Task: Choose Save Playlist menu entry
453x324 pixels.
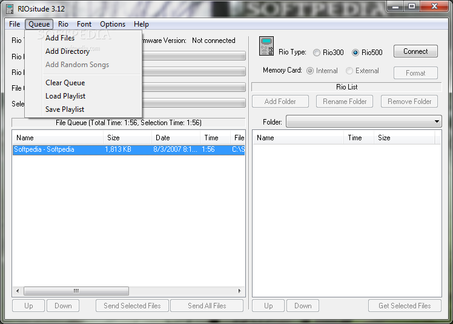Action: pos(83,109)
